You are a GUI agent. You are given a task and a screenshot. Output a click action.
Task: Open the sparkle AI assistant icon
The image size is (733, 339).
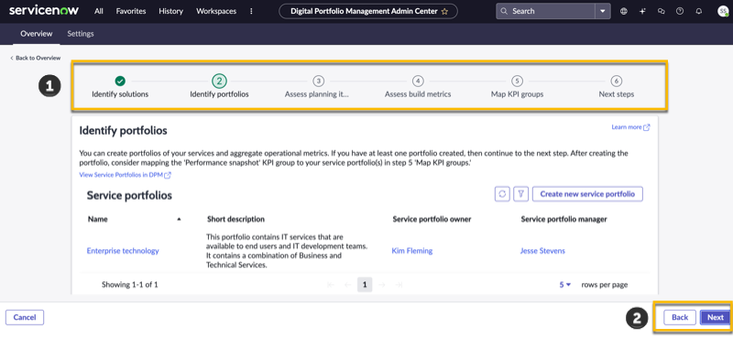coord(642,11)
